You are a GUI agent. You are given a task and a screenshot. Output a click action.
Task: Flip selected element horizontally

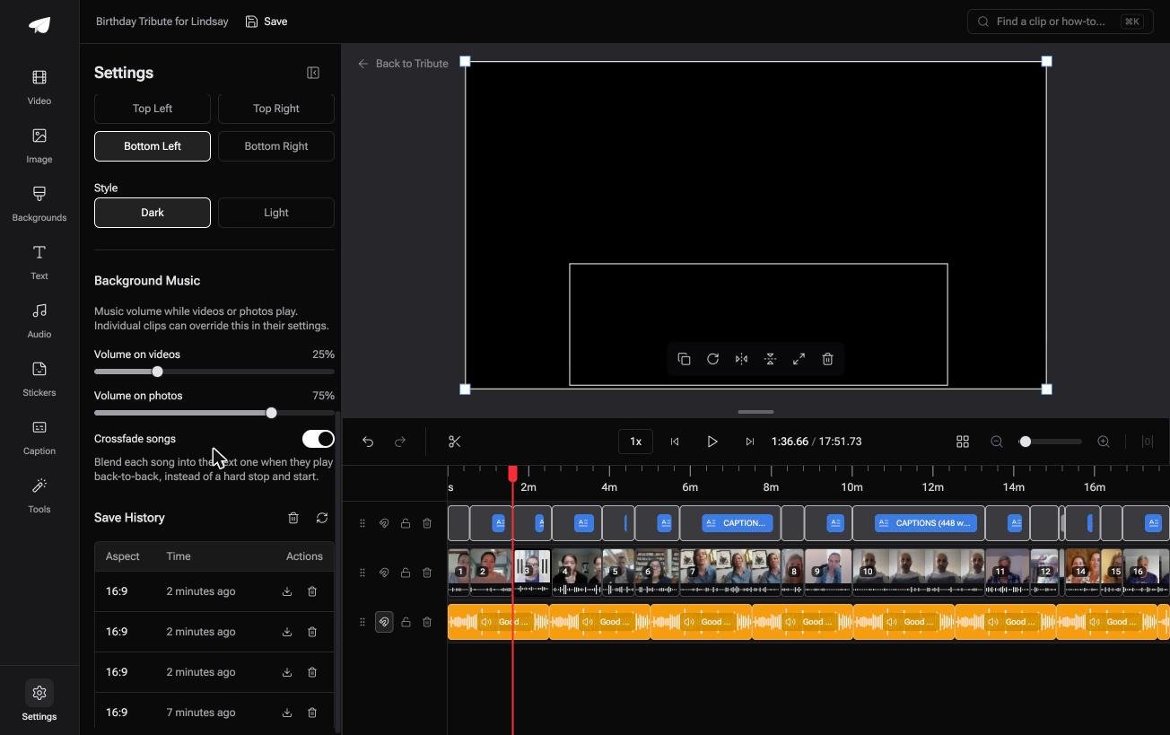[x=741, y=359]
